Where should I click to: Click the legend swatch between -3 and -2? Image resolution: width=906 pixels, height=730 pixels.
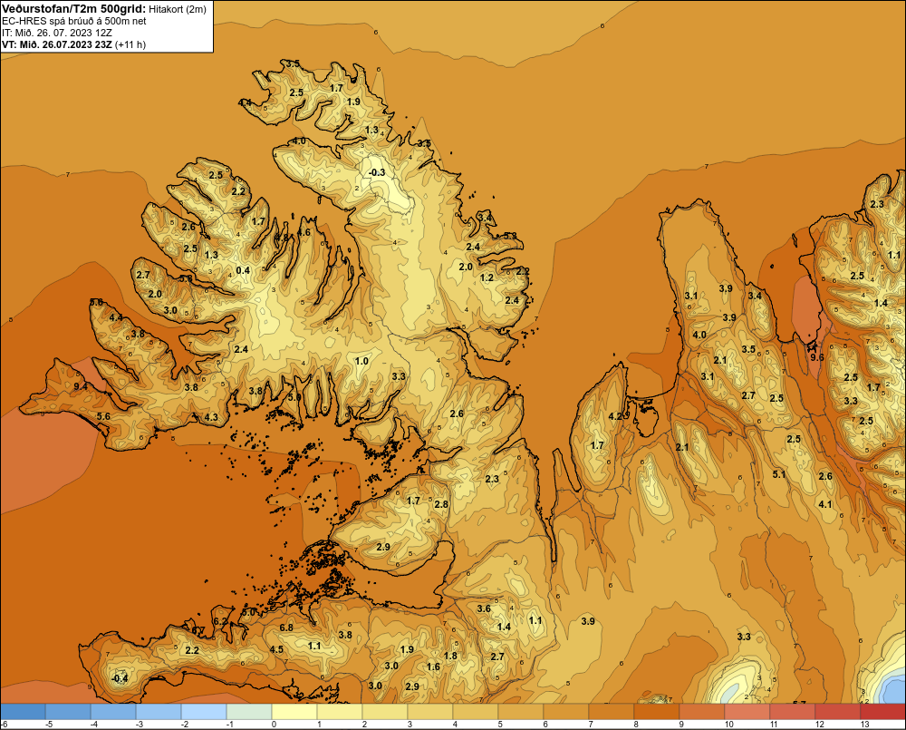click(x=159, y=712)
